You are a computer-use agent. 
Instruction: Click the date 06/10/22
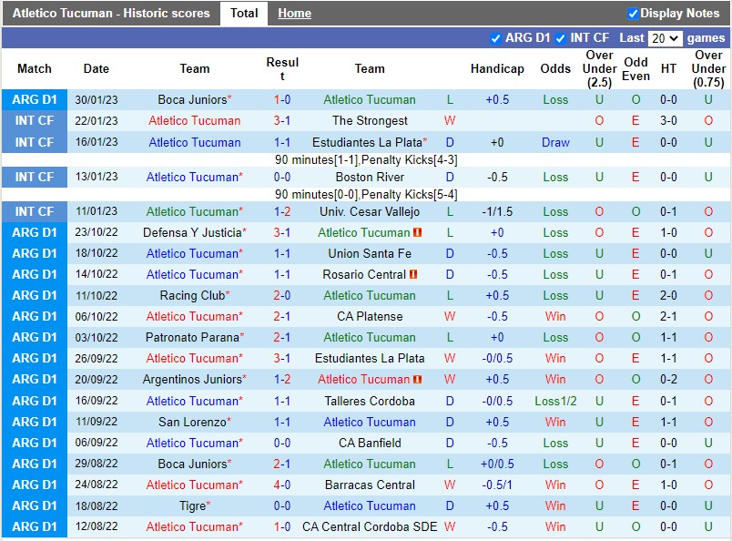coord(97,316)
